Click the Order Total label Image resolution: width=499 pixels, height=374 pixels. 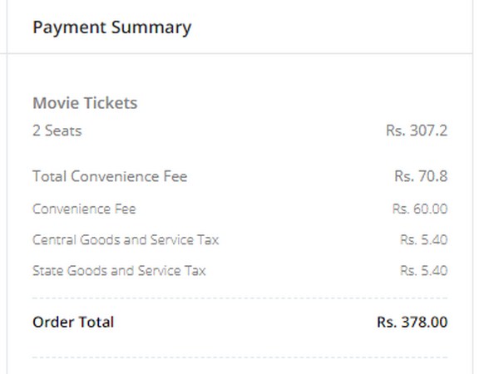click(x=73, y=322)
